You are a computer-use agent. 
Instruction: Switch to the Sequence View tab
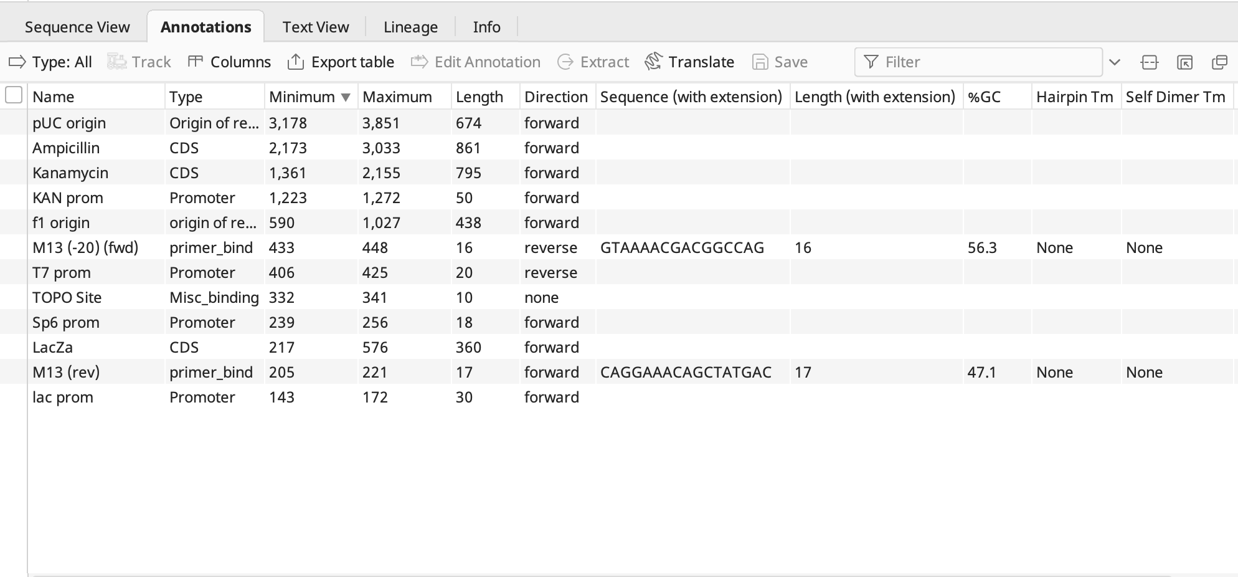point(77,27)
